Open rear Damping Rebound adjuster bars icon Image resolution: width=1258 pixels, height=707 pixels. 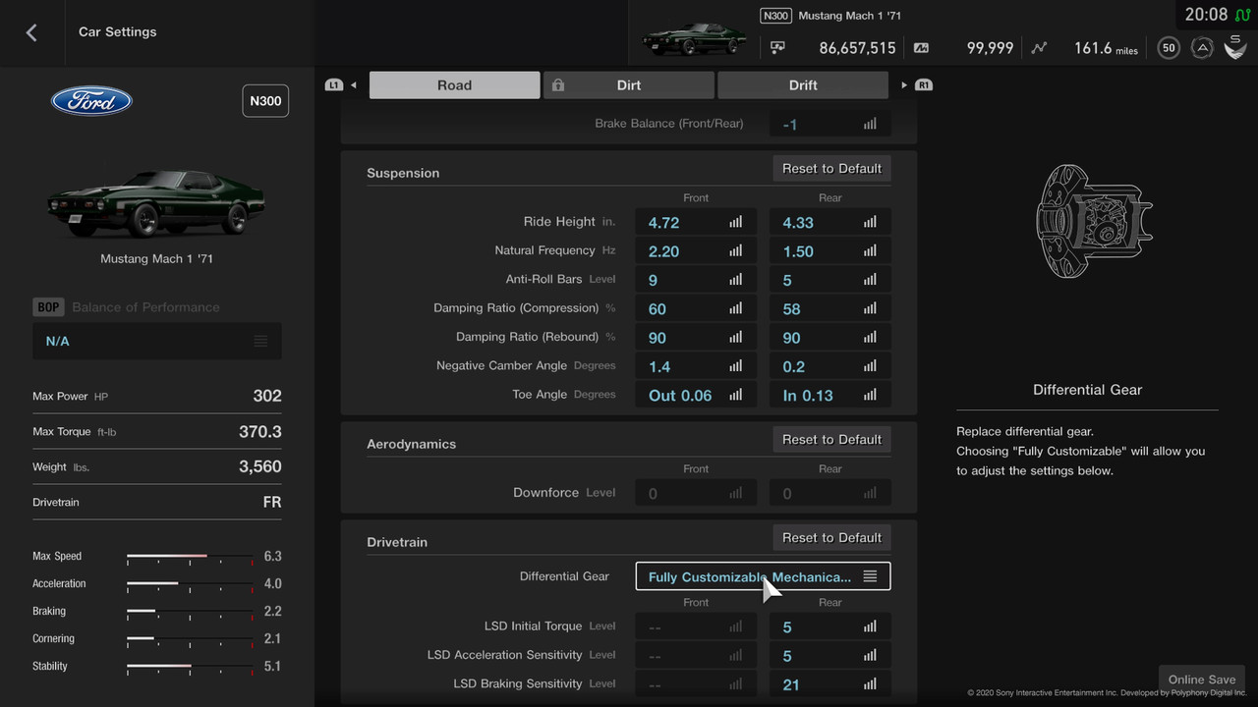click(x=870, y=338)
